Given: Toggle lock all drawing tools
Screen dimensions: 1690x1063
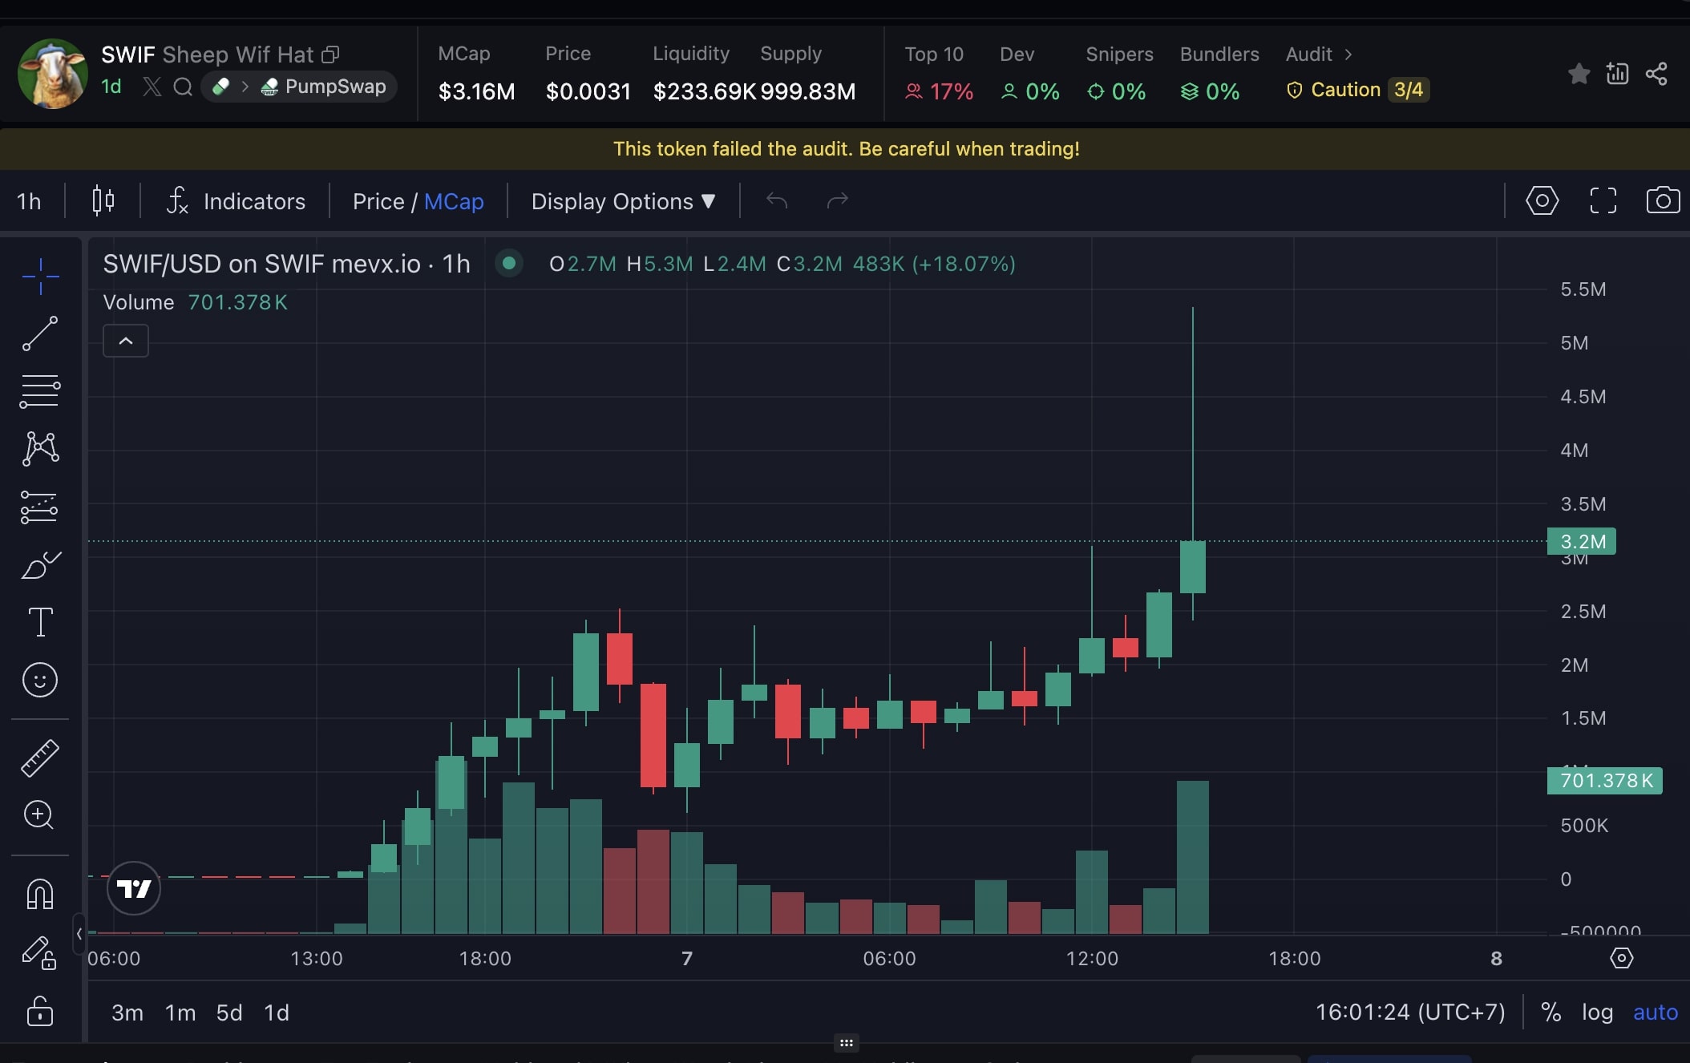Looking at the screenshot, I should click(x=40, y=1011).
